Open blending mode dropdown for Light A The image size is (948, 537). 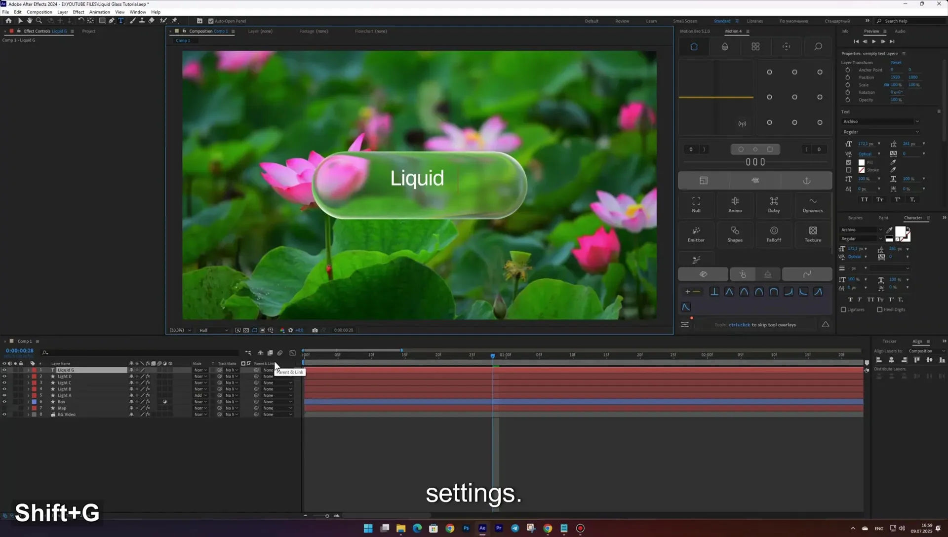click(x=200, y=395)
